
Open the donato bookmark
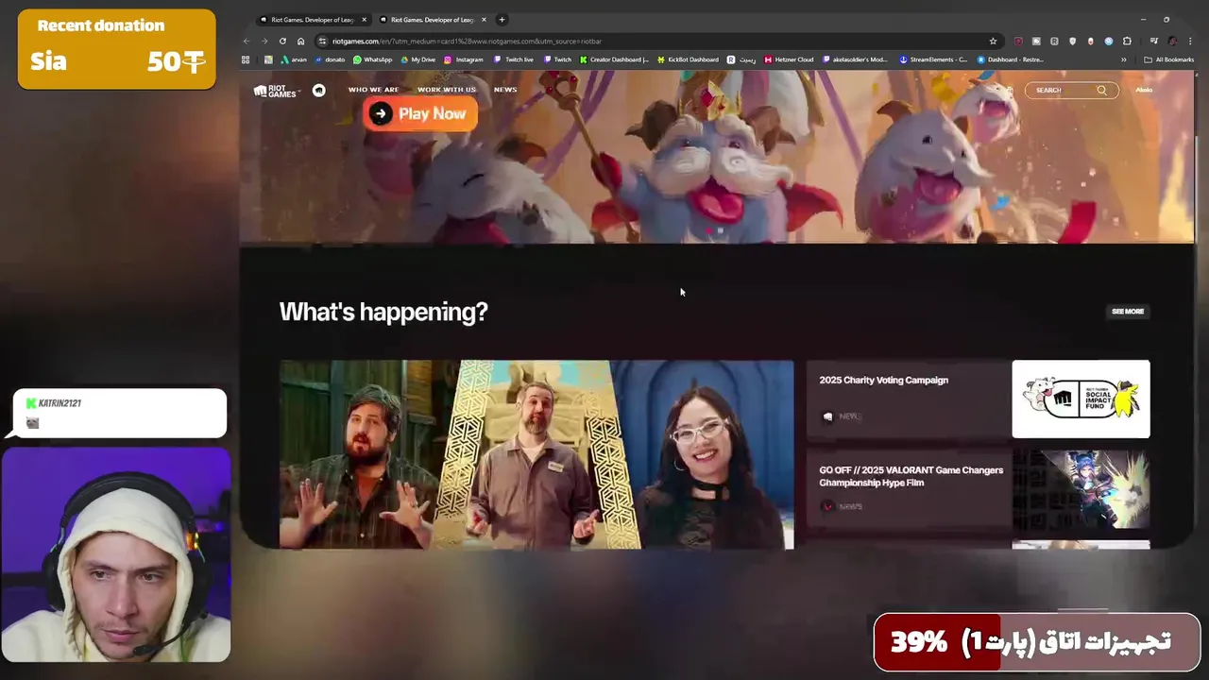330,59
